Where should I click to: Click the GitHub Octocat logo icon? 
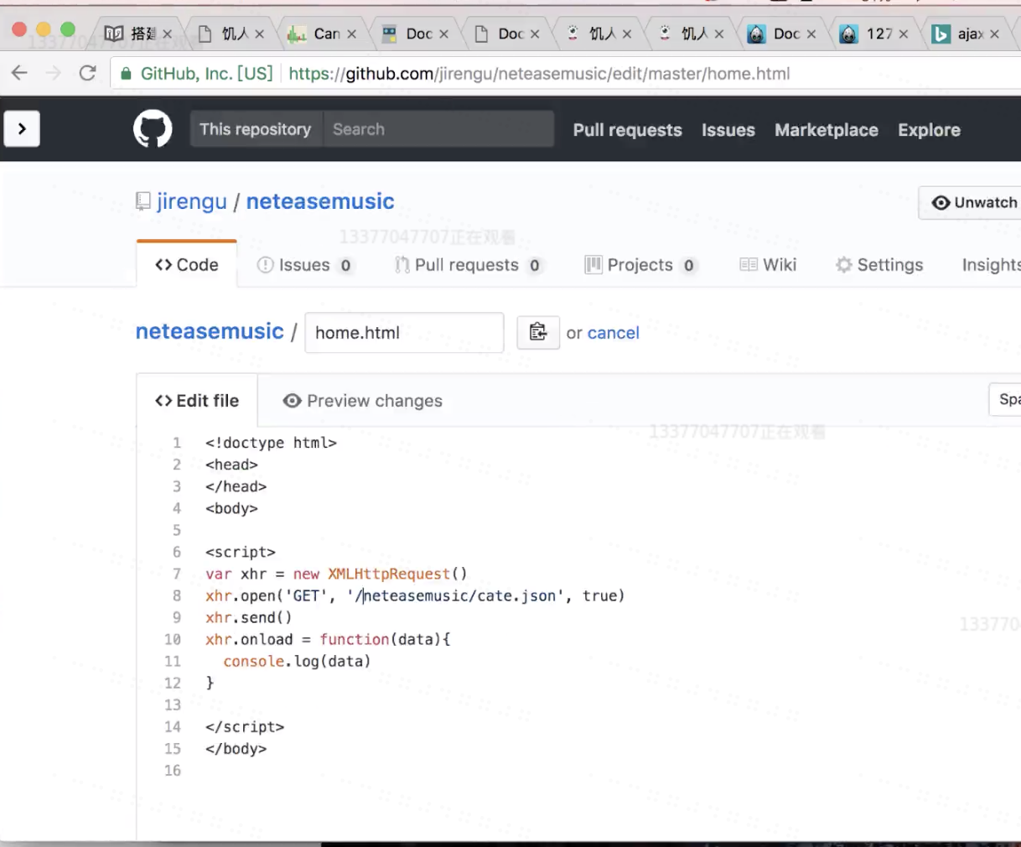pos(153,129)
